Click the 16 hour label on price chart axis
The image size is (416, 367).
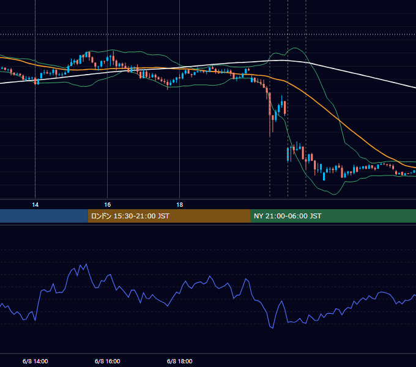point(107,205)
